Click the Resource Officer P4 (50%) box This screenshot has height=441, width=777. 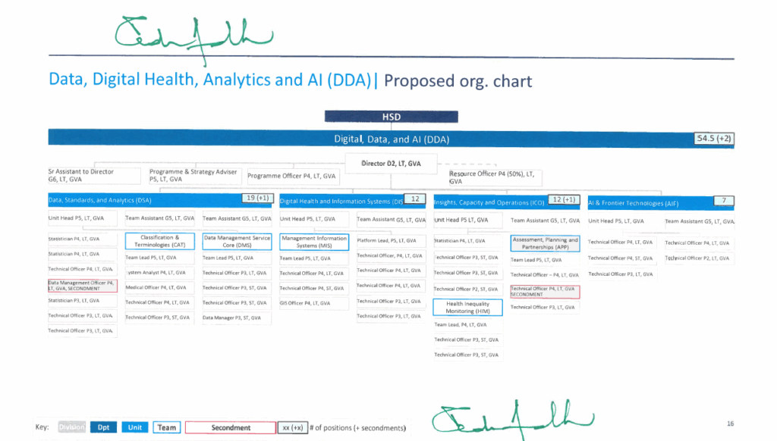(x=493, y=177)
